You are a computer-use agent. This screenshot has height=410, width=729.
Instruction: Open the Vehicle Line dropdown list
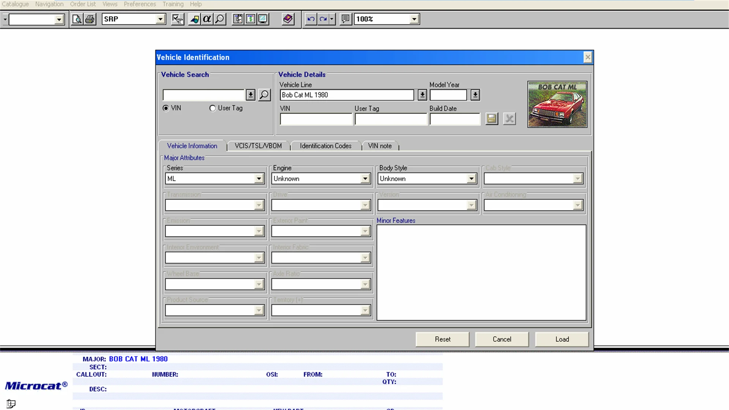[422, 95]
